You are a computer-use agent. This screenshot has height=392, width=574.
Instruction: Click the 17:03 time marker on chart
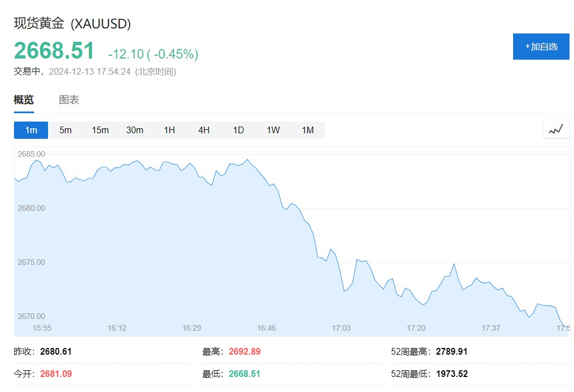click(x=341, y=328)
